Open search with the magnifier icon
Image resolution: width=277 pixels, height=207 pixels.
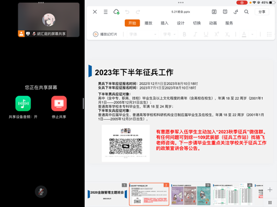click(246, 12)
